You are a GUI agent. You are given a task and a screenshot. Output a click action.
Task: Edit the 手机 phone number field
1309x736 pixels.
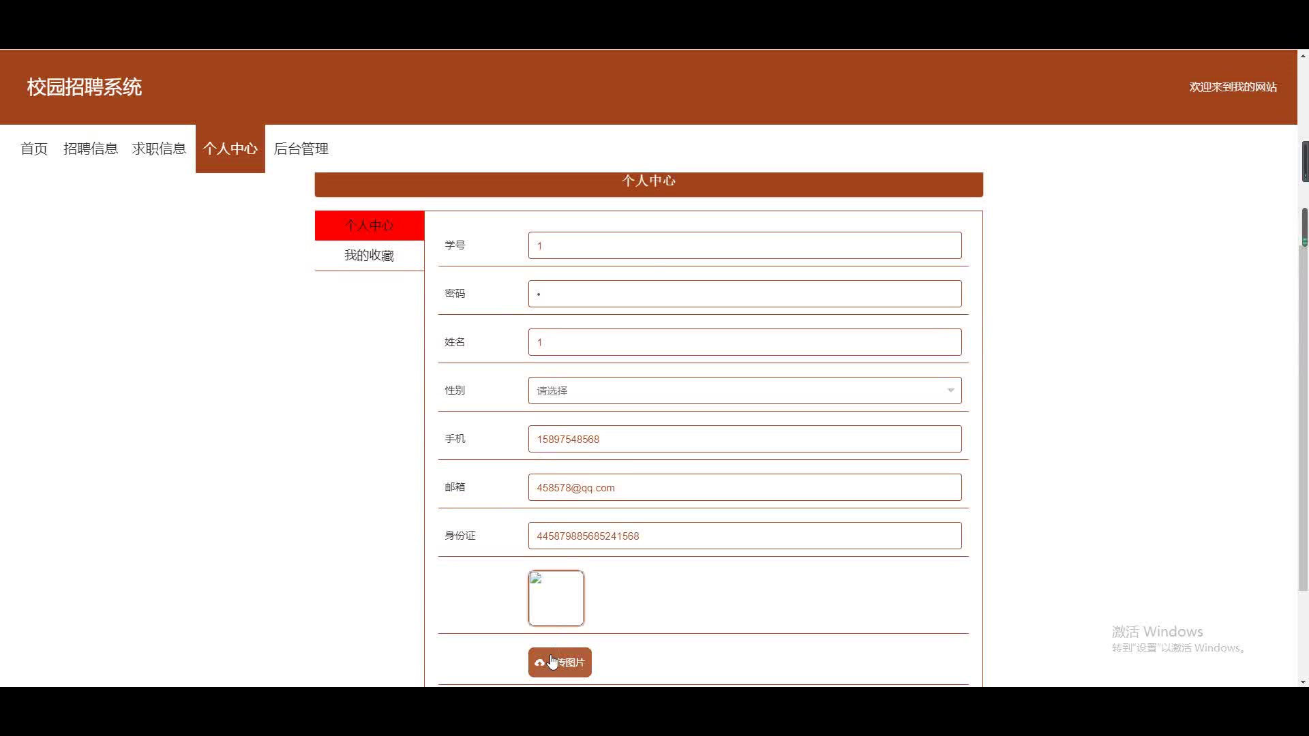744,439
